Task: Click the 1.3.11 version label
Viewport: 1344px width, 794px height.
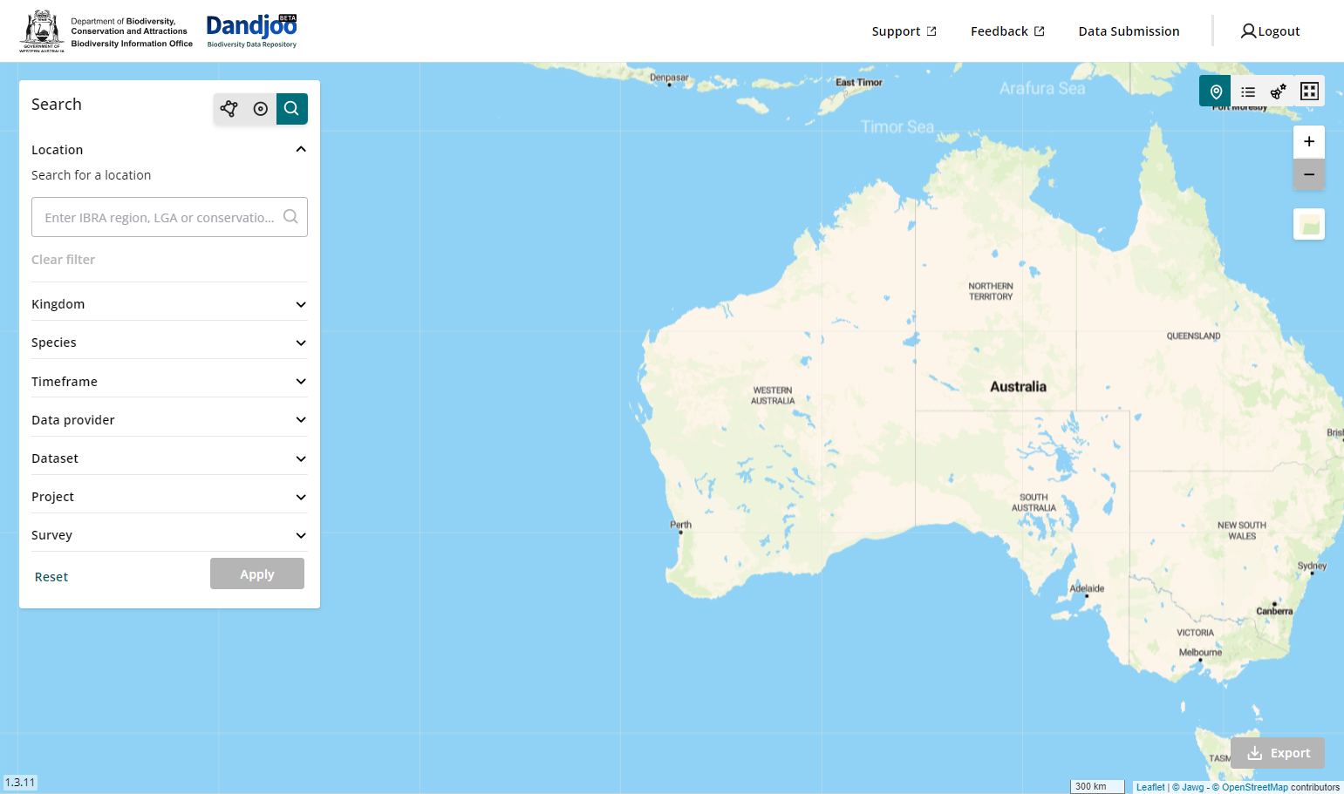Action: (x=20, y=783)
